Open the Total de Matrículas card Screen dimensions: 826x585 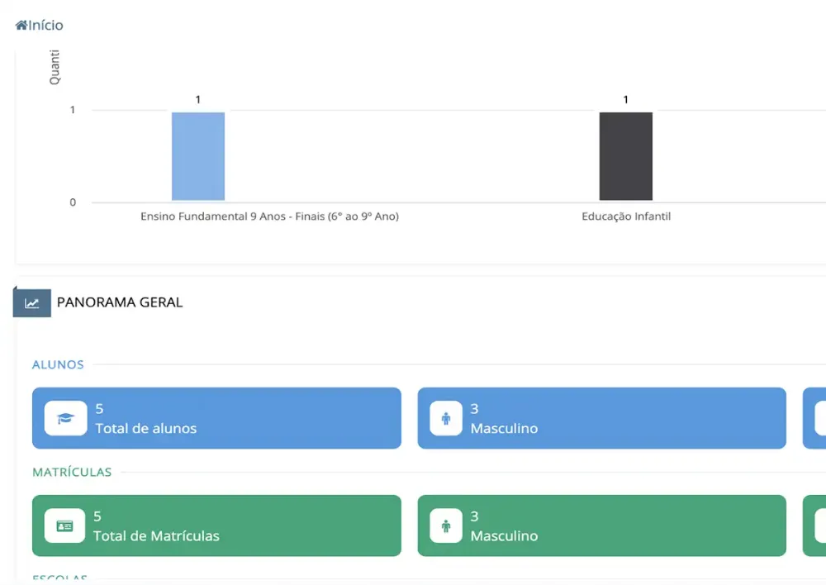tap(216, 526)
